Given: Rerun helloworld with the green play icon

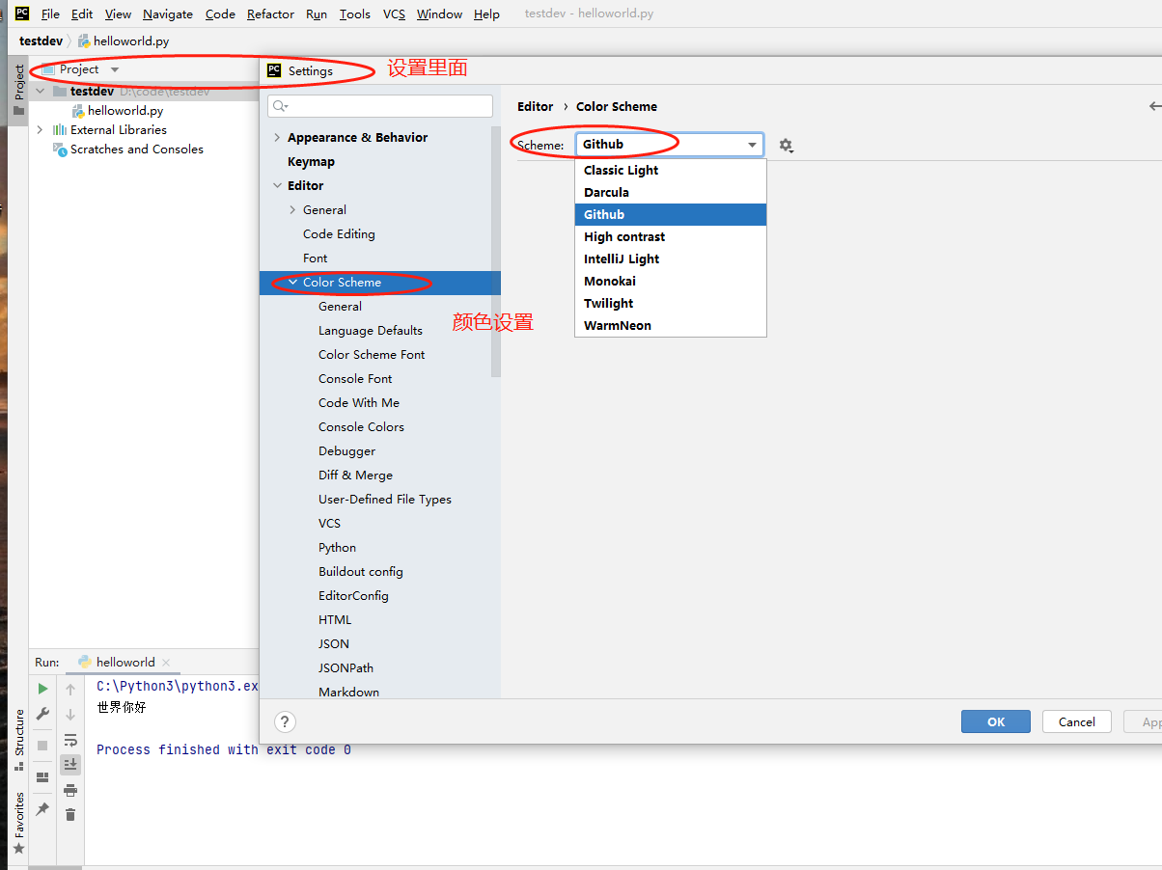Looking at the screenshot, I should tap(42, 689).
